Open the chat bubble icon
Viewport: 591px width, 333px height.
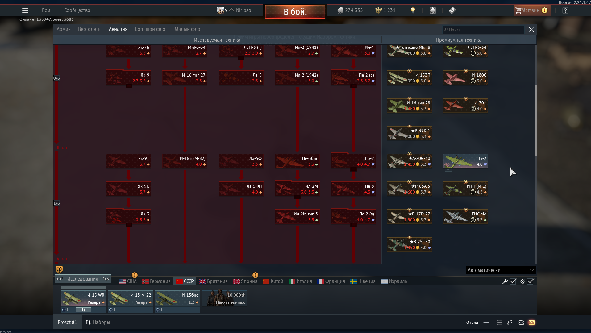tap(521, 323)
